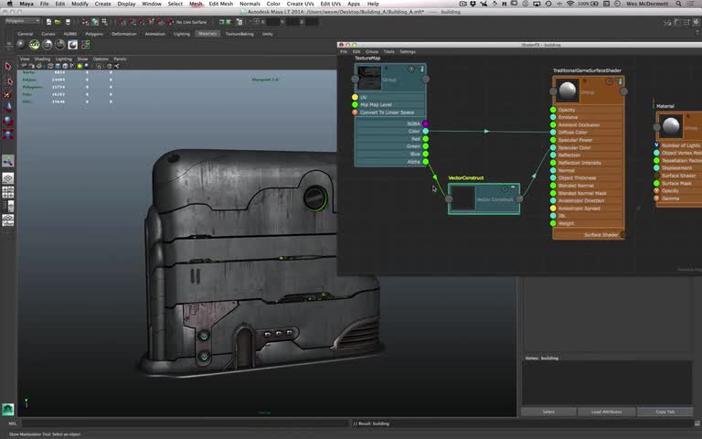The height and width of the screenshot is (439, 702).
Task: Toggle the TextureMap UV input port
Action: (x=356, y=97)
